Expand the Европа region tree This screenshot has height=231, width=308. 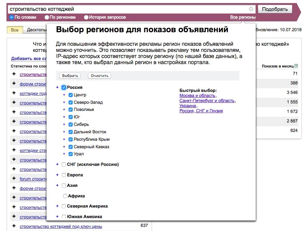click(x=57, y=175)
